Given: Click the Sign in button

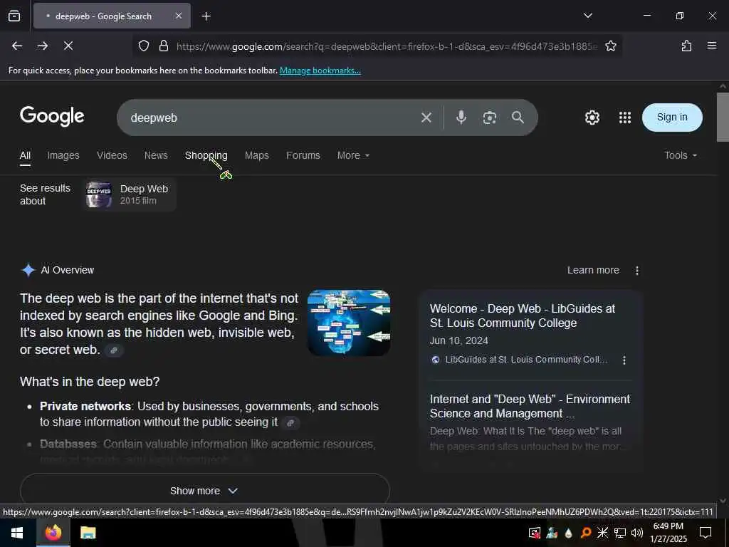Looking at the screenshot, I should (672, 118).
